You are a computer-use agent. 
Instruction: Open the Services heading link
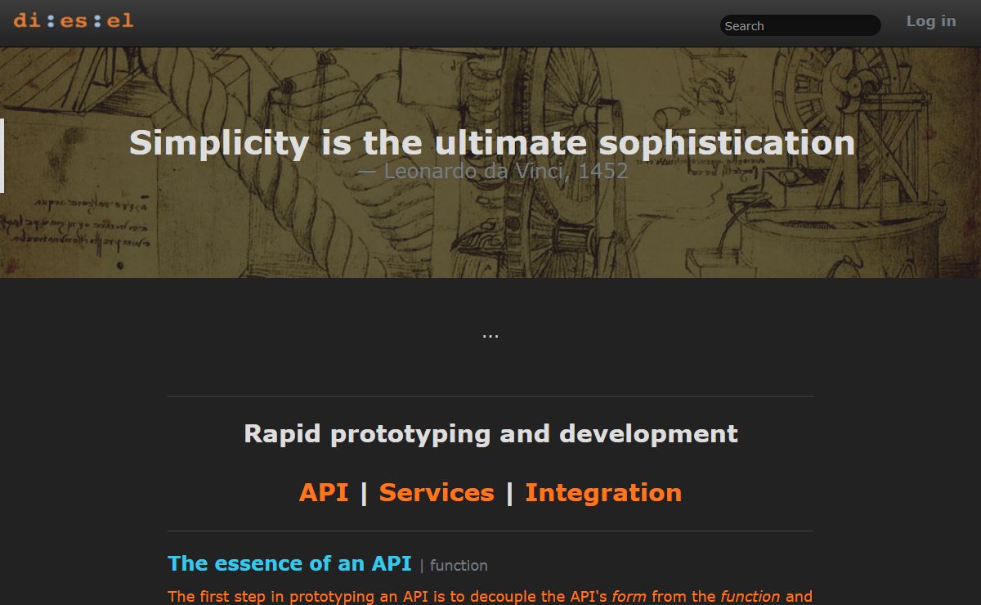437,492
